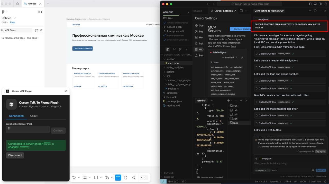Viewport: 329px width, 184px height.
Task: Select the Rectangle shape tool in Figma
Action: (x=96, y=178)
